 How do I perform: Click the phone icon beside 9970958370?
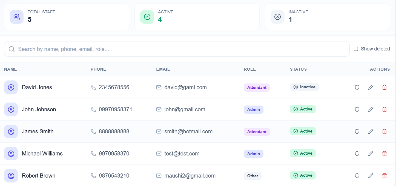93,154
